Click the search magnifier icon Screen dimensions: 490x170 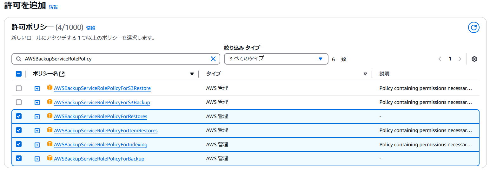tap(18, 59)
